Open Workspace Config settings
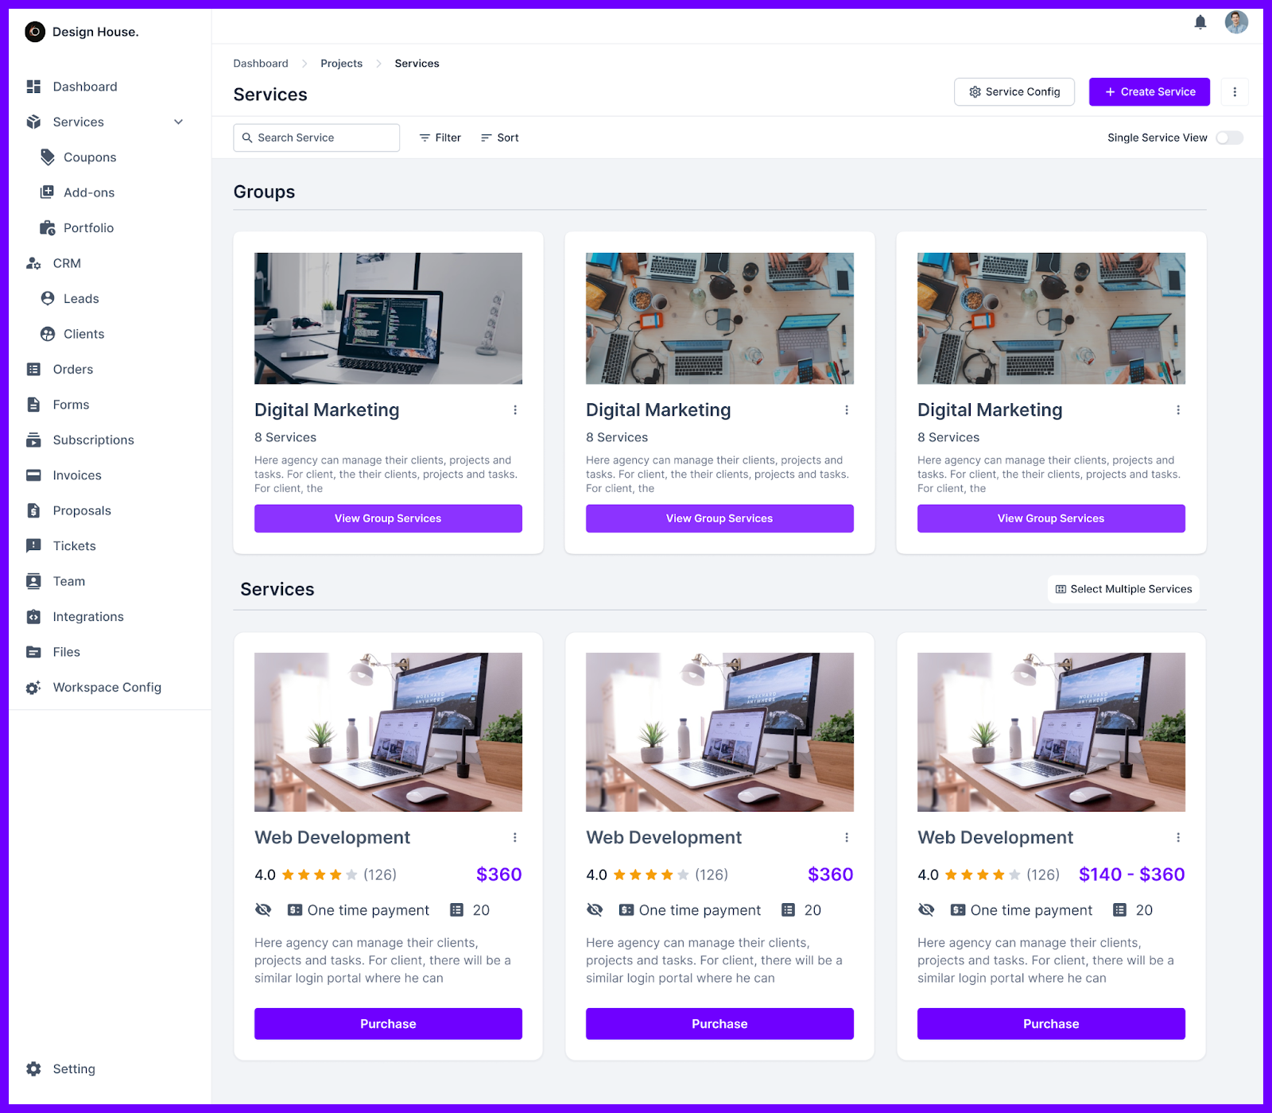 coord(107,687)
